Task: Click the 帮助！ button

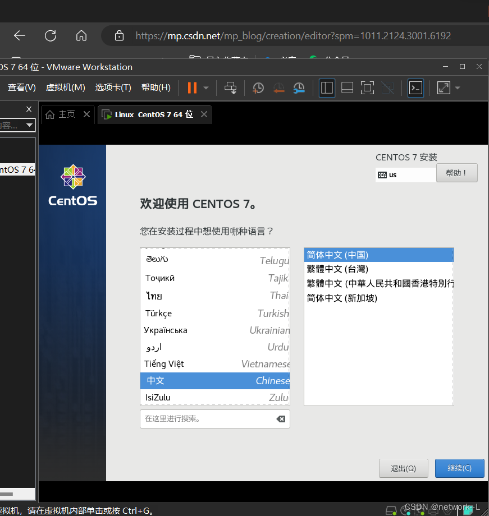Action: click(x=456, y=173)
